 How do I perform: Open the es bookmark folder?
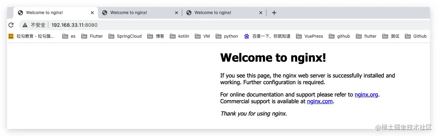coord(69,36)
